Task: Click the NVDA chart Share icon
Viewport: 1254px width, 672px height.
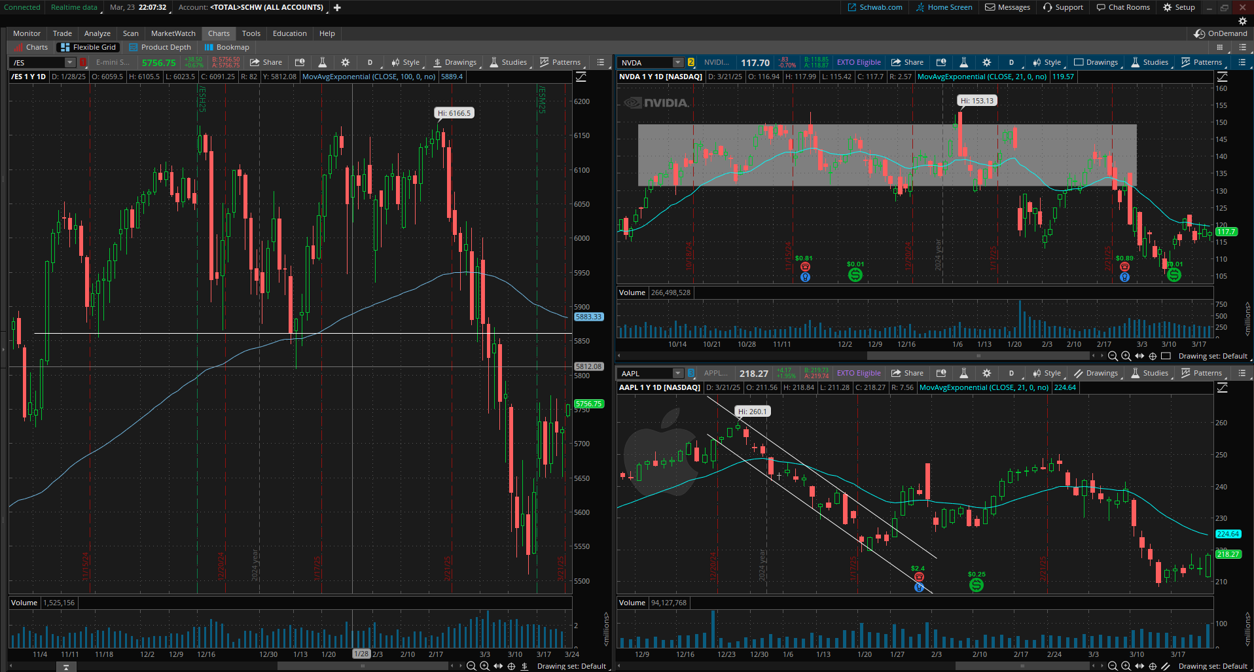Action: [x=907, y=62]
